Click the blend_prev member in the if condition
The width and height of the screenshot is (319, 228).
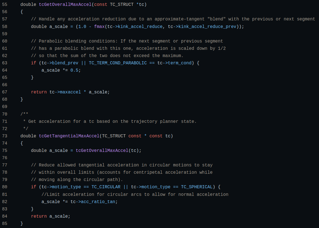coord(65,63)
